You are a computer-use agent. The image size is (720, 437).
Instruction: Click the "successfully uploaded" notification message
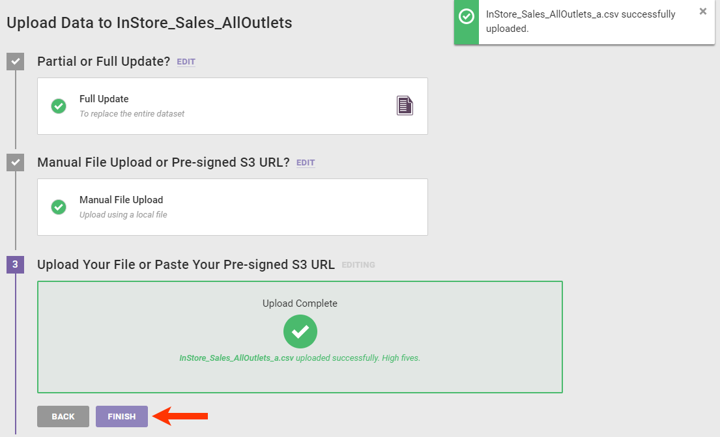pos(581,21)
